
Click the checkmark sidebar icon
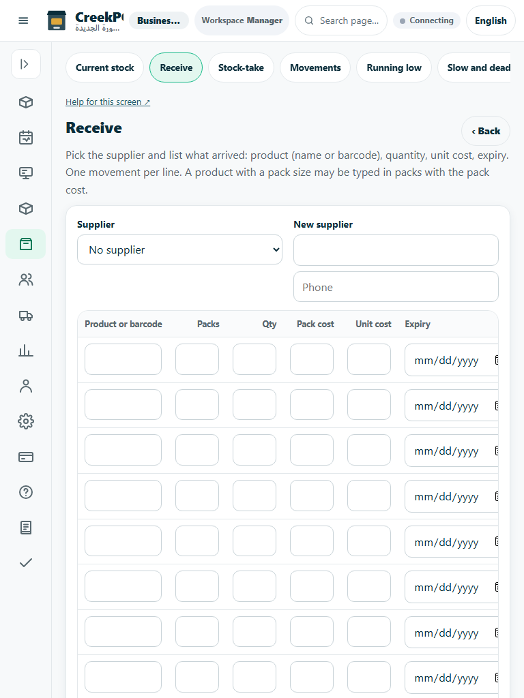click(x=26, y=563)
